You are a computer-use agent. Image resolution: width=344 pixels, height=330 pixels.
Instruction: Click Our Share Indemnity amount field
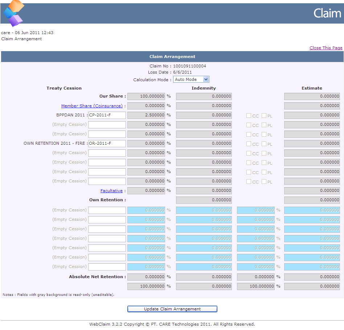204,96
